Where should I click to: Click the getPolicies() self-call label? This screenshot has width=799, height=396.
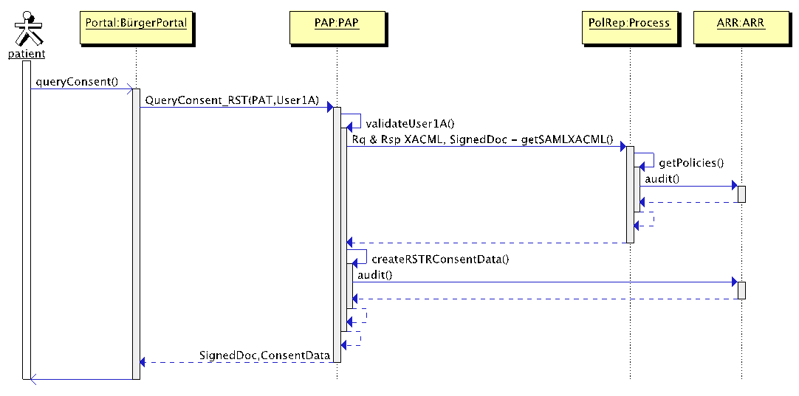pyautogui.click(x=690, y=163)
